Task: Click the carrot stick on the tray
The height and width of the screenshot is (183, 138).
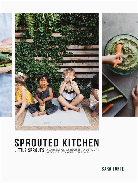Action: coord(107,108)
